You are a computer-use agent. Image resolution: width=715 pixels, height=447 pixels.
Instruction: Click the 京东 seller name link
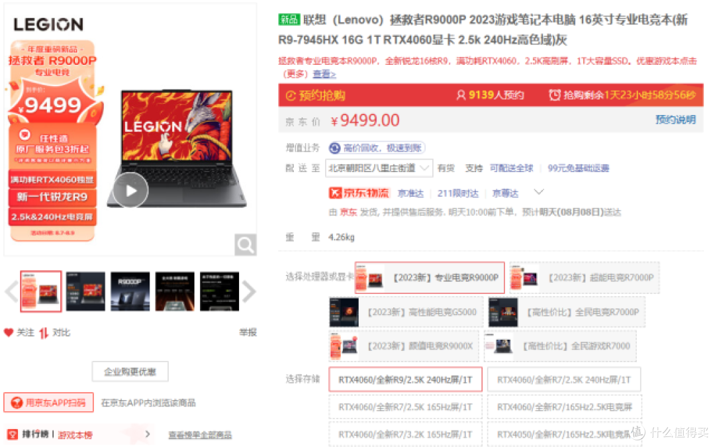(348, 212)
